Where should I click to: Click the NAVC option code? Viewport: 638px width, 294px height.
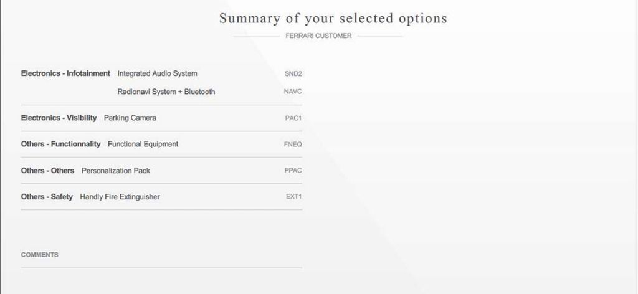293,92
